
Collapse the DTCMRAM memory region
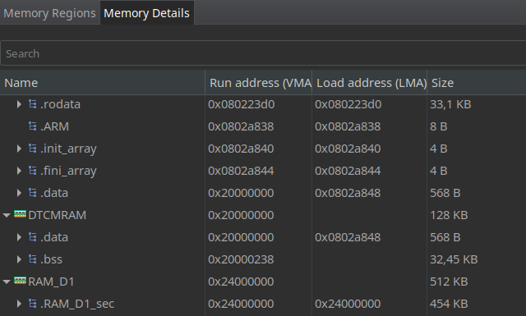[7, 215]
